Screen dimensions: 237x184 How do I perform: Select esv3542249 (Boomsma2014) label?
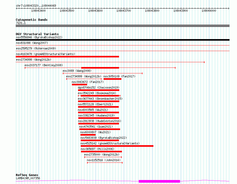click(x=97, y=93)
